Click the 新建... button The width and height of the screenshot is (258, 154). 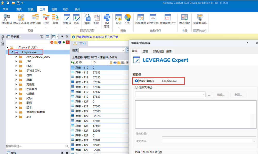pos(238,95)
